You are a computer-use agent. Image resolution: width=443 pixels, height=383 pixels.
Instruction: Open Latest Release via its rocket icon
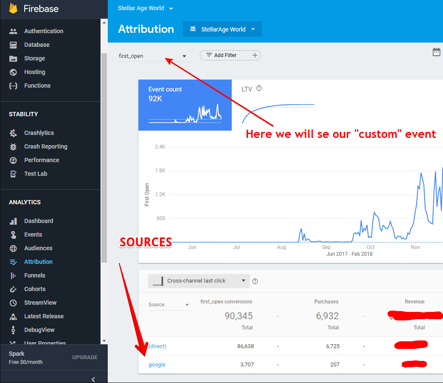pyautogui.click(x=13, y=316)
